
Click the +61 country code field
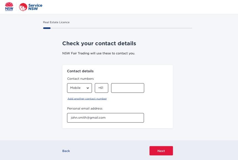(x=101, y=88)
